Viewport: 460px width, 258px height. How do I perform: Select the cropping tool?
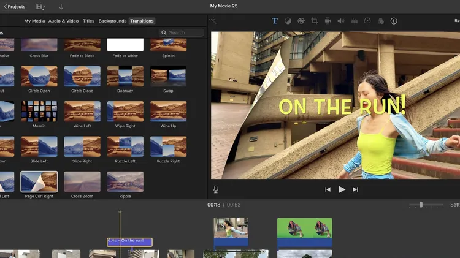(x=315, y=21)
